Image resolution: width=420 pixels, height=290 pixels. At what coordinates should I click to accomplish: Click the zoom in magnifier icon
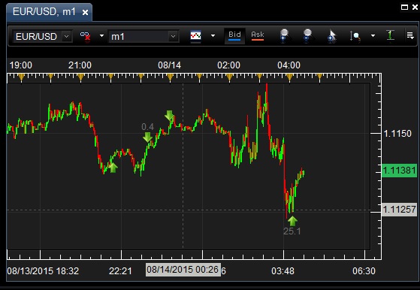(x=284, y=35)
